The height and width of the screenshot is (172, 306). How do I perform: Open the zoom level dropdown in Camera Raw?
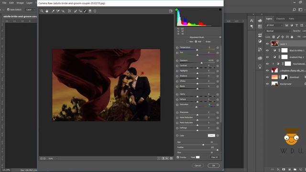coord(57,159)
